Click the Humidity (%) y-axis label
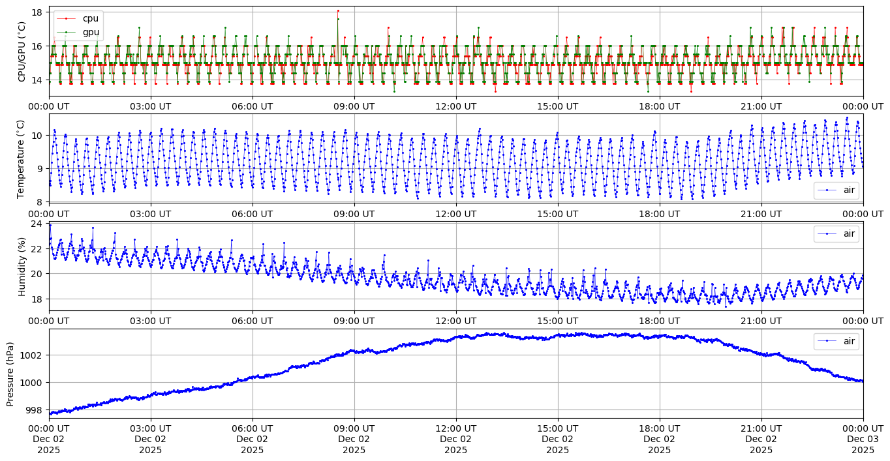Image resolution: width=890 pixels, height=461 pixels. [x=22, y=266]
